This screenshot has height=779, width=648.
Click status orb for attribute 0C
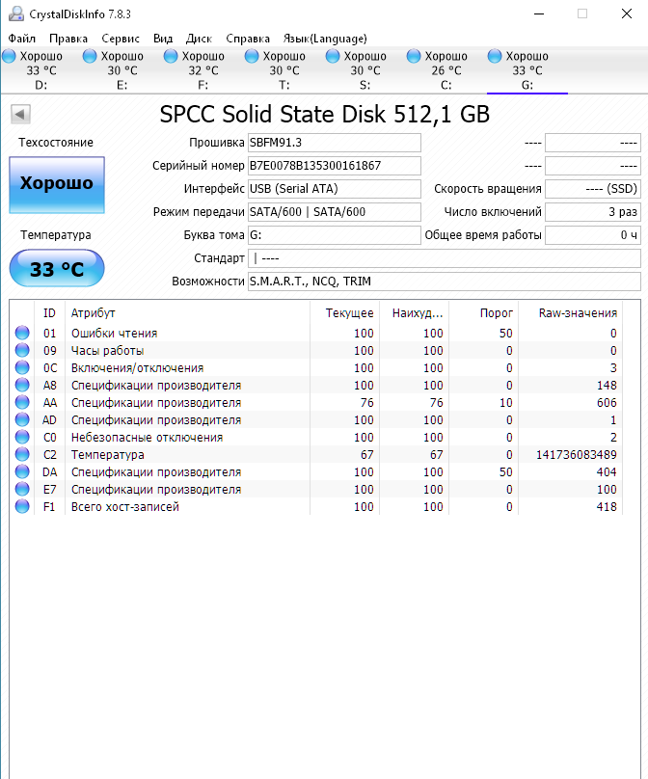22,367
